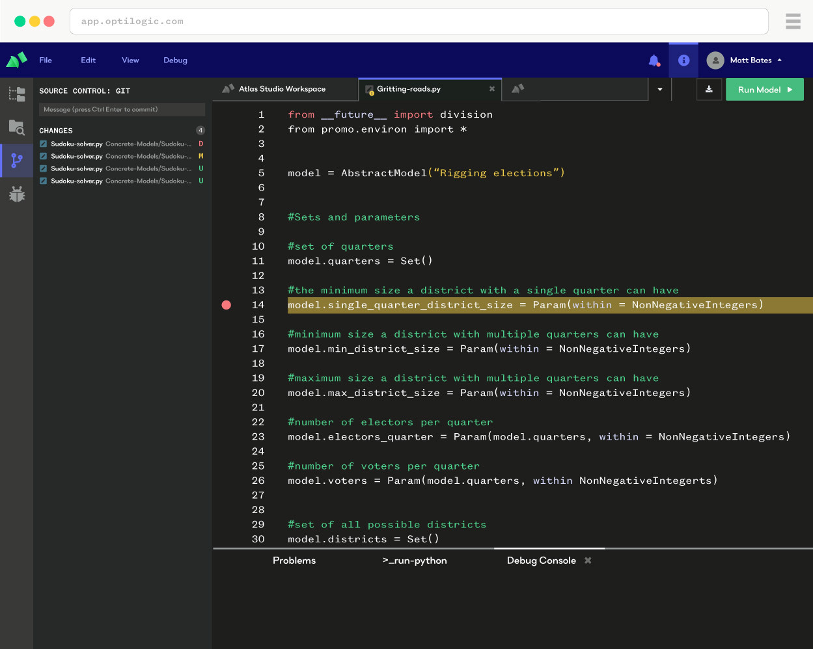Open the View menu
813x649 pixels.
click(130, 60)
